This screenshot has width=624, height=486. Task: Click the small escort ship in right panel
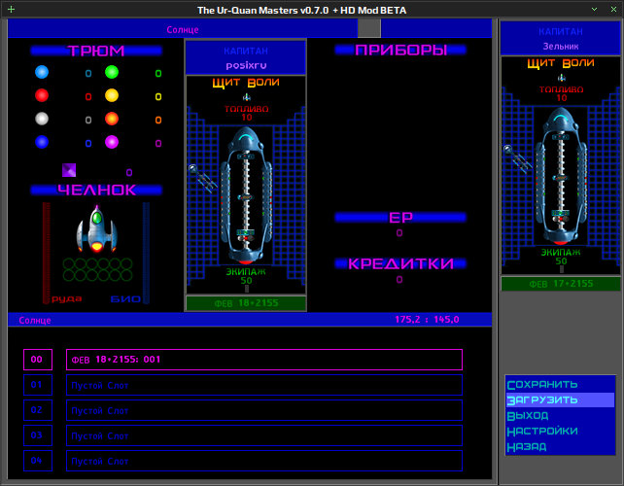click(x=518, y=159)
